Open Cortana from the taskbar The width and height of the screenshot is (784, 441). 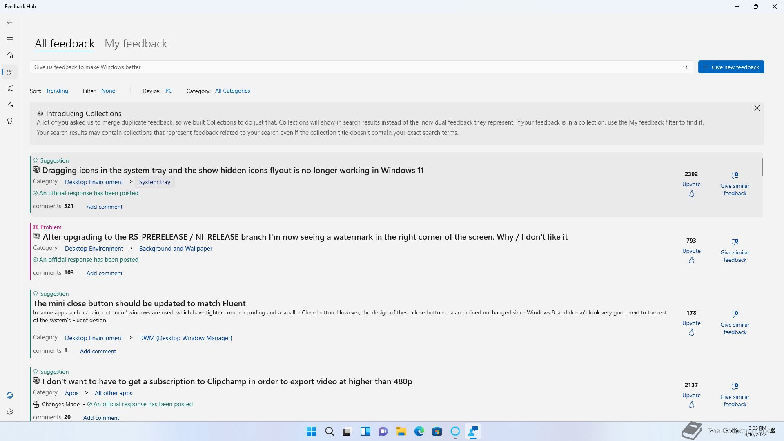[455, 432]
